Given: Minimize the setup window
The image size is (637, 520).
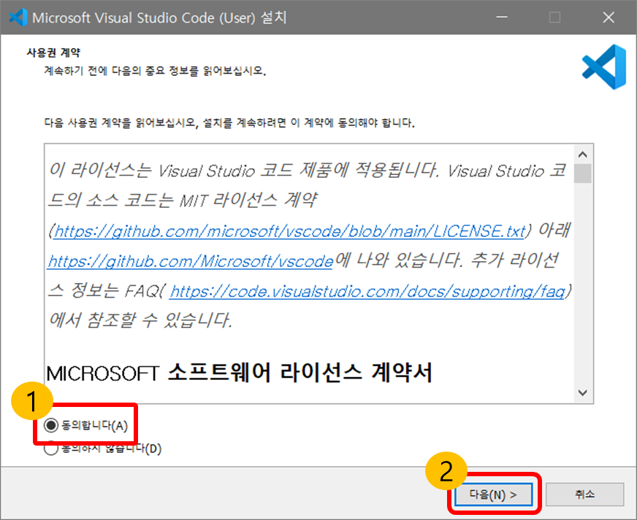Looking at the screenshot, I should 502,18.
